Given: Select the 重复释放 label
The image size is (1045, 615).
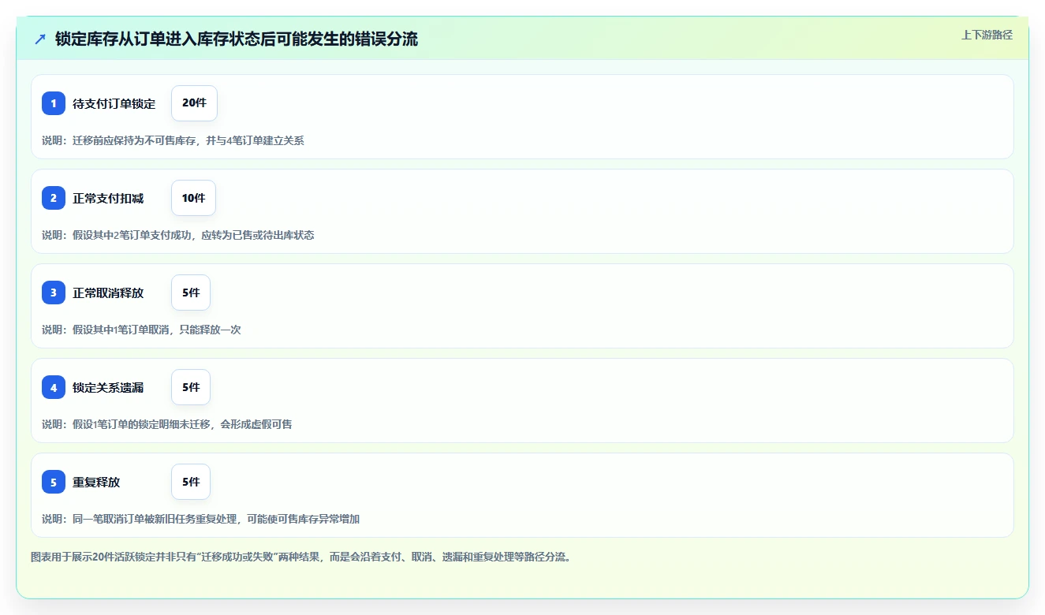Looking at the screenshot, I should [96, 482].
